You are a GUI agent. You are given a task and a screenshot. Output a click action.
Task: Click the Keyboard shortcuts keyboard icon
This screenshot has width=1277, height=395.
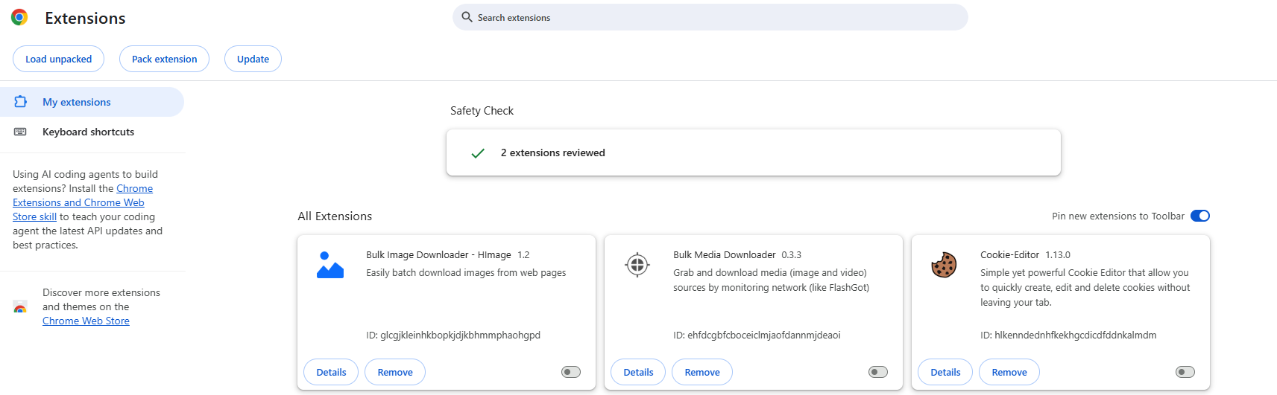tap(21, 132)
